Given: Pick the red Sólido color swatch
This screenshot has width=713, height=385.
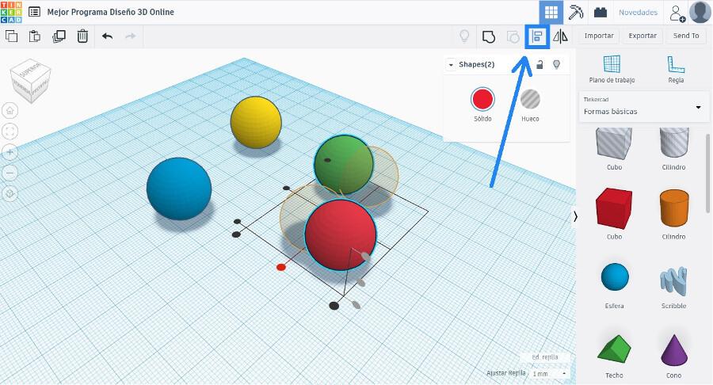Looking at the screenshot, I should (x=482, y=99).
